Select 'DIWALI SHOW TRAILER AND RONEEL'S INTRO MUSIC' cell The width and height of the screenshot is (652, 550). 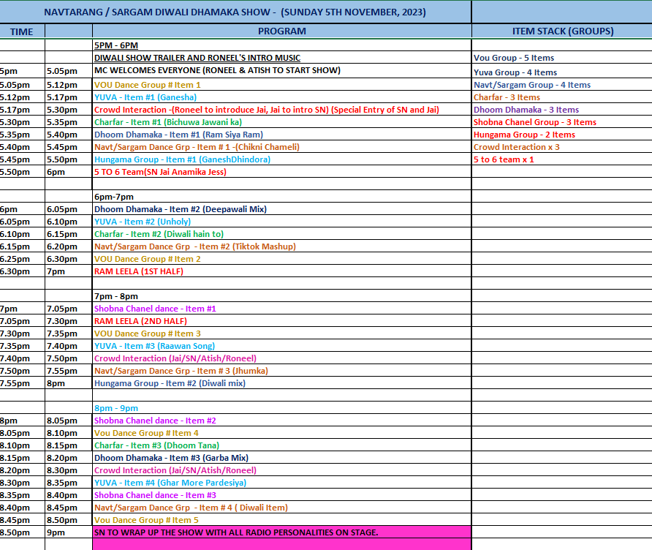click(282, 58)
